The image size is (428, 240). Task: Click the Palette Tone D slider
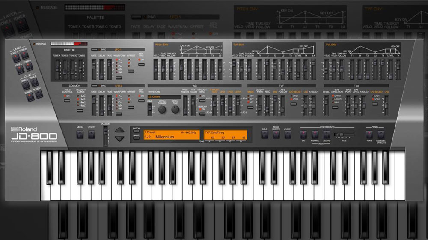80,69
